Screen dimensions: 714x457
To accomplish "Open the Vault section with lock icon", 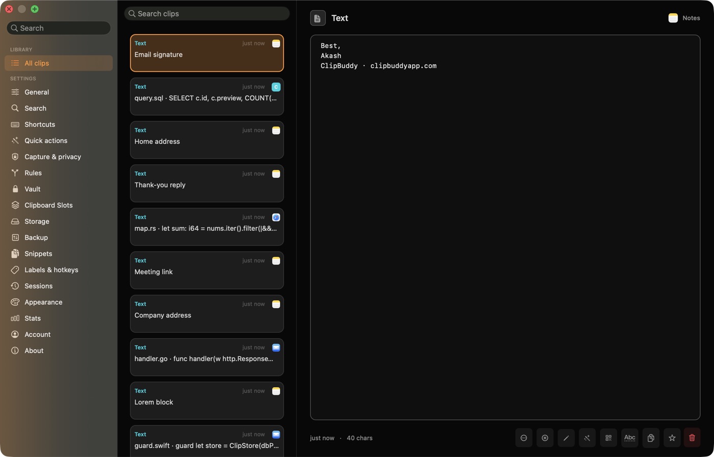I will coord(59,189).
